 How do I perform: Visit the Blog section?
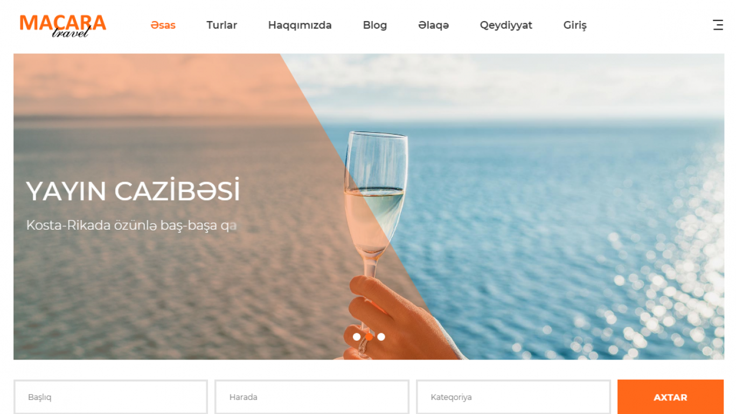[375, 25]
